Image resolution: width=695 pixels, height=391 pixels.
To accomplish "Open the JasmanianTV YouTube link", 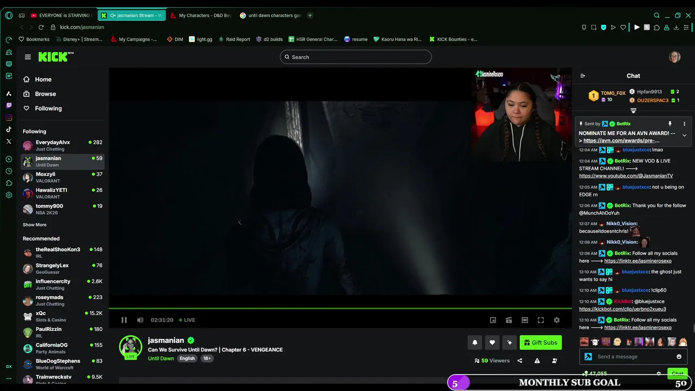I will pos(626,176).
